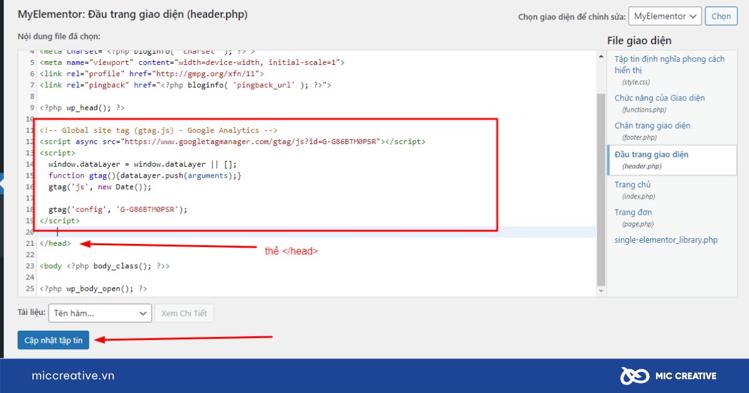The image size is (749, 393).
Task: Click the googletagmanager script src line
Action: (232, 142)
